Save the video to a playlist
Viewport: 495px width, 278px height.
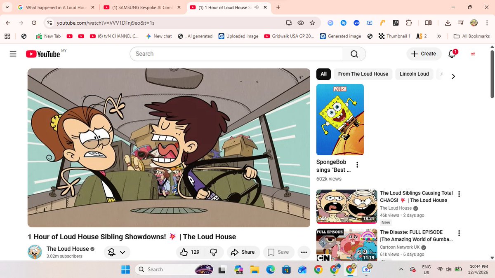click(x=278, y=252)
